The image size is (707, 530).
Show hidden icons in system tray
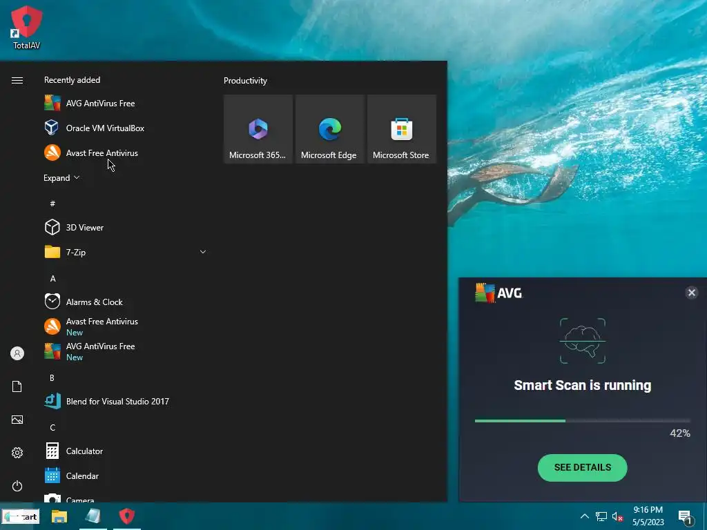tap(584, 516)
